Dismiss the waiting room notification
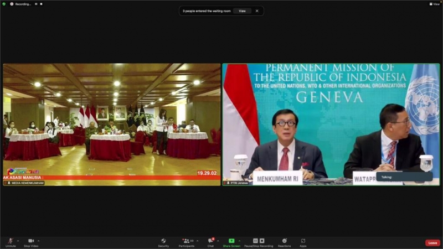 (x=257, y=11)
